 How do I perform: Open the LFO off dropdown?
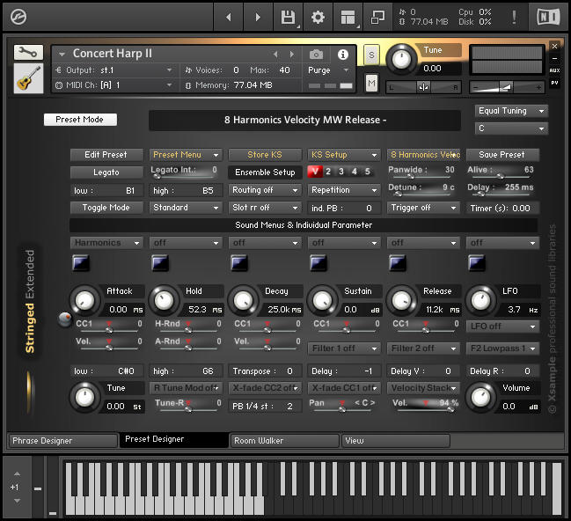tap(502, 327)
